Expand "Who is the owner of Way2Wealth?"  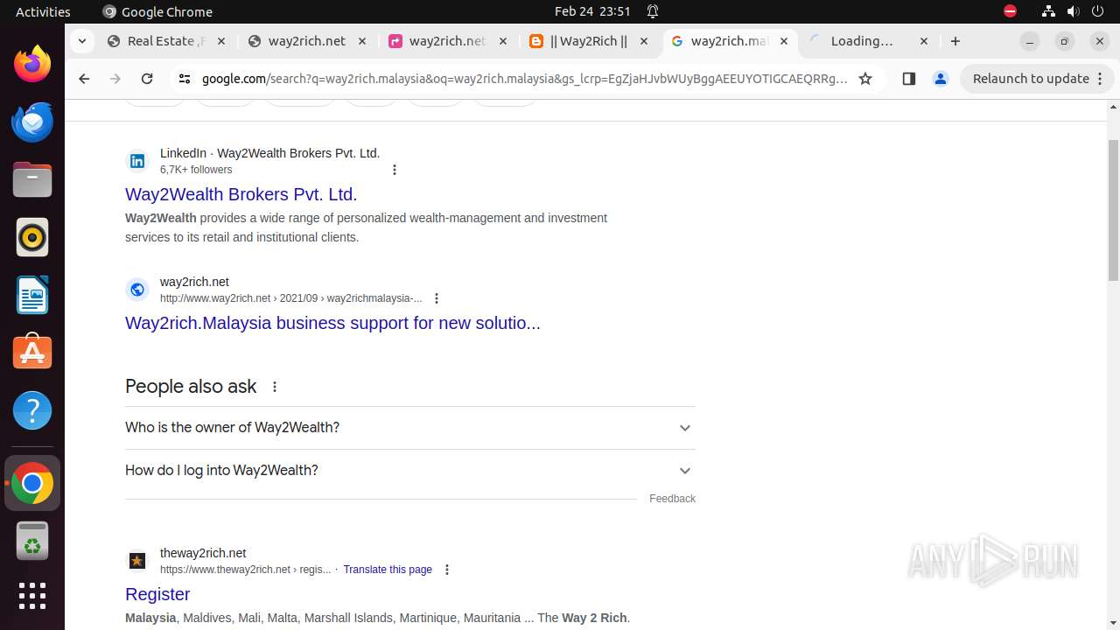tap(409, 428)
